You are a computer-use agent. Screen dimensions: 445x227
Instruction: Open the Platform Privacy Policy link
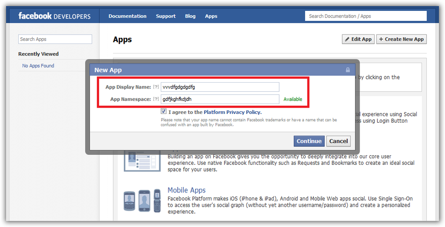pos(232,112)
